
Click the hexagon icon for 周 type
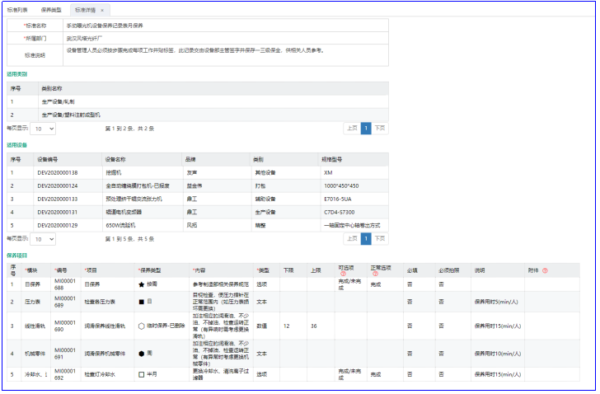coord(142,353)
